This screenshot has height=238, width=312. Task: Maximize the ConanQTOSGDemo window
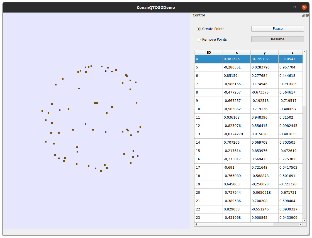pos(295,7)
